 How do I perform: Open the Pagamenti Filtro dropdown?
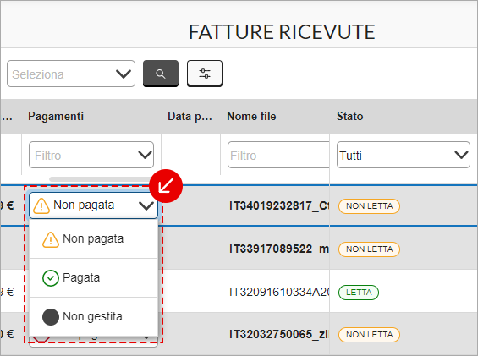pyautogui.click(x=91, y=155)
